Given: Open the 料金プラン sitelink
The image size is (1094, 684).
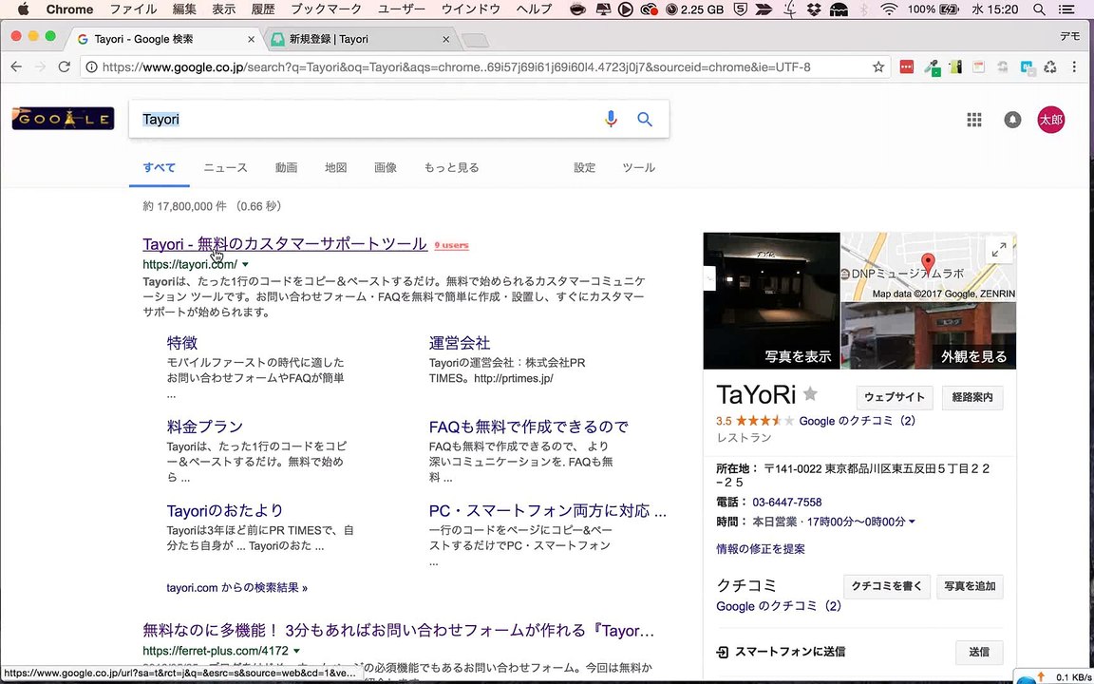Looking at the screenshot, I should [x=204, y=427].
